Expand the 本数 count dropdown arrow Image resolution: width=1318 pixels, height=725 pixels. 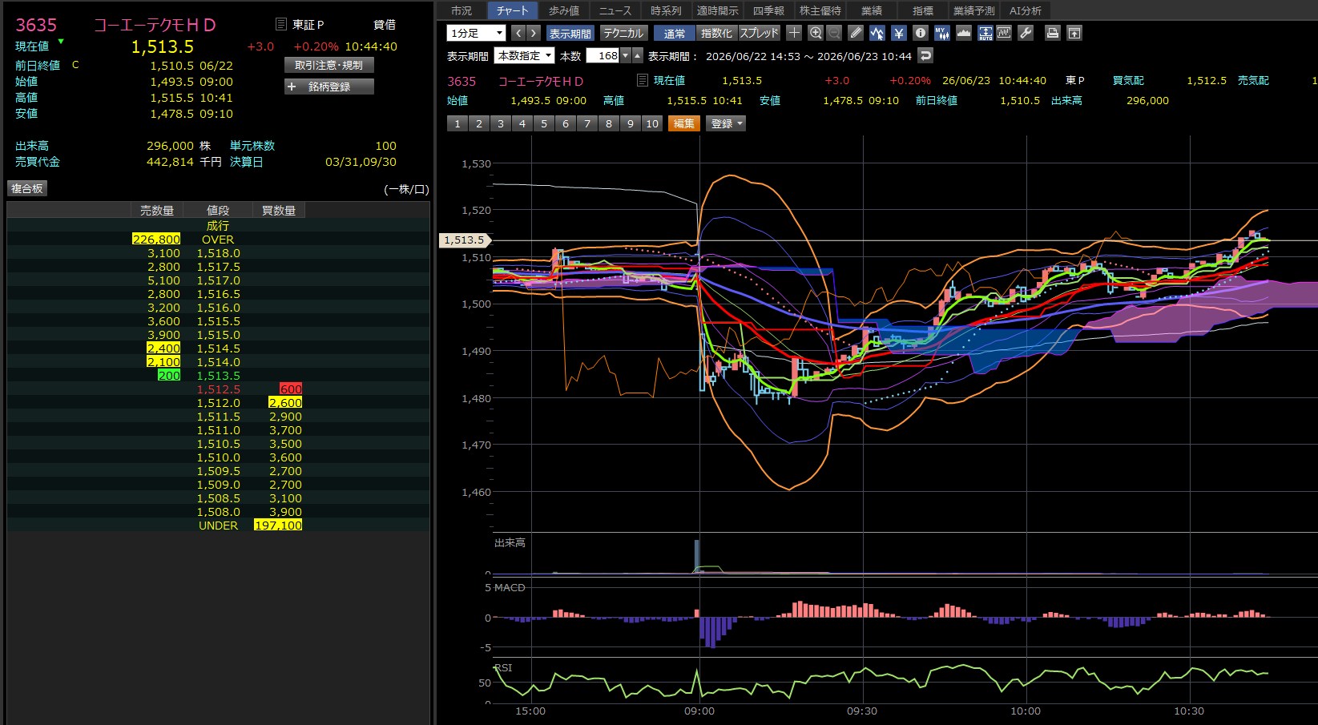(x=627, y=56)
